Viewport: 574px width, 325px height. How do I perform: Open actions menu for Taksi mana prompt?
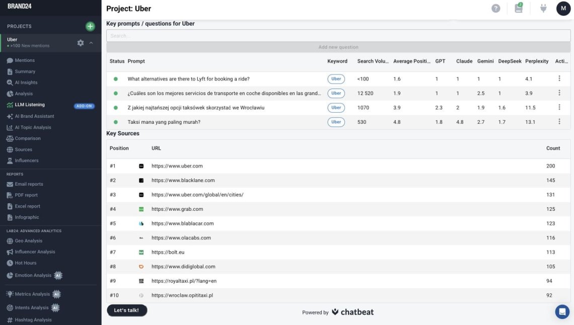pos(559,122)
